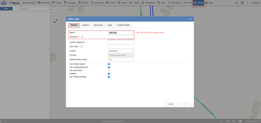Viewport: 261px width, 123px height.
Task: Switch to the Access tab
Action: (86, 25)
